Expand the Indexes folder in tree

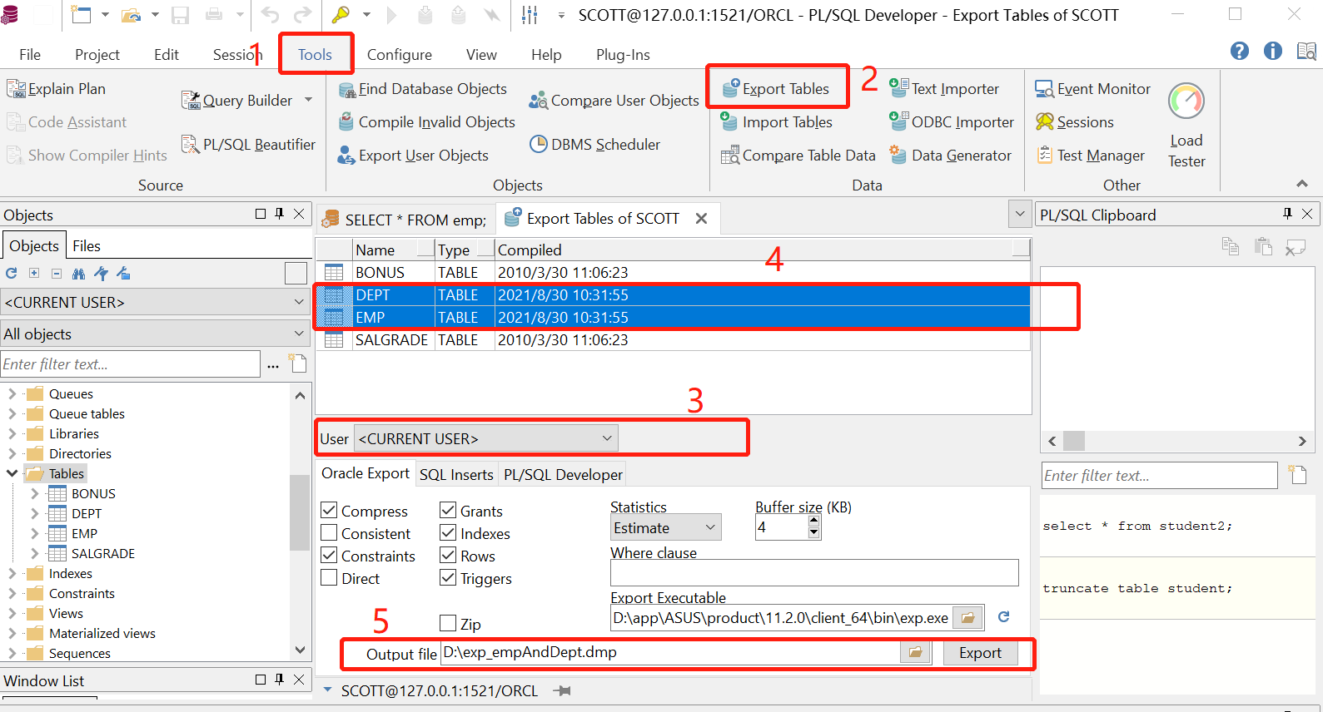pyautogui.click(x=12, y=573)
